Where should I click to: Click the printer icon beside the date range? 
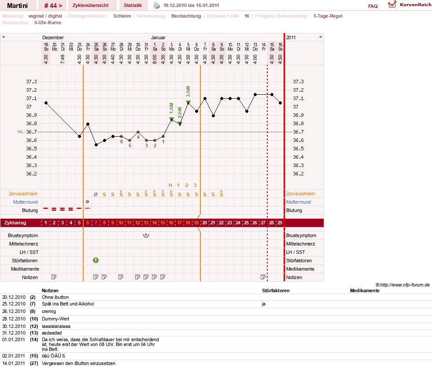pos(156,5)
